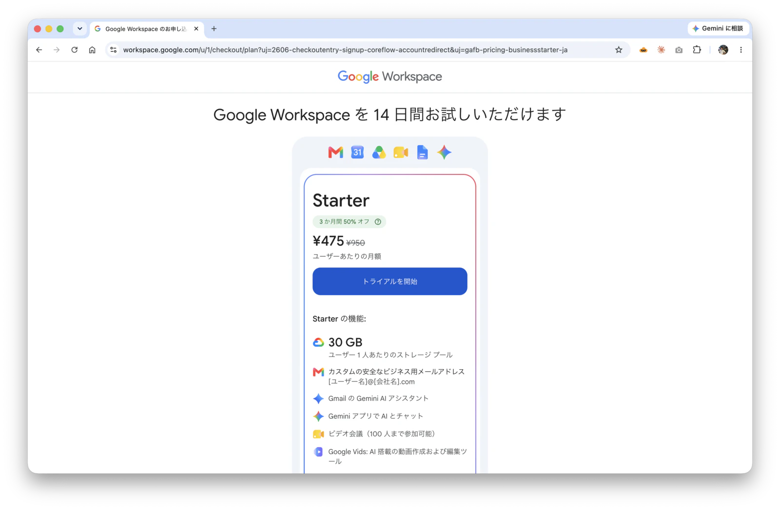Click the Starter の機能: heading

(x=339, y=319)
